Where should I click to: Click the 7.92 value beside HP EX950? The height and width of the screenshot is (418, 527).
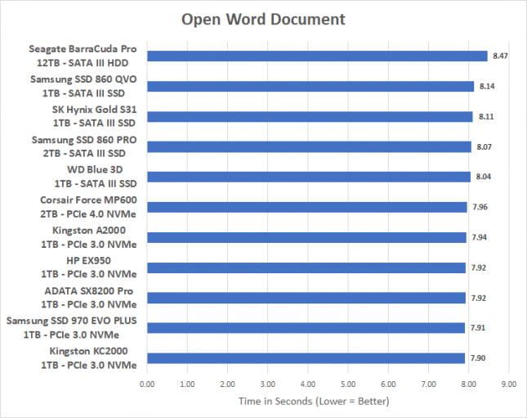click(478, 268)
